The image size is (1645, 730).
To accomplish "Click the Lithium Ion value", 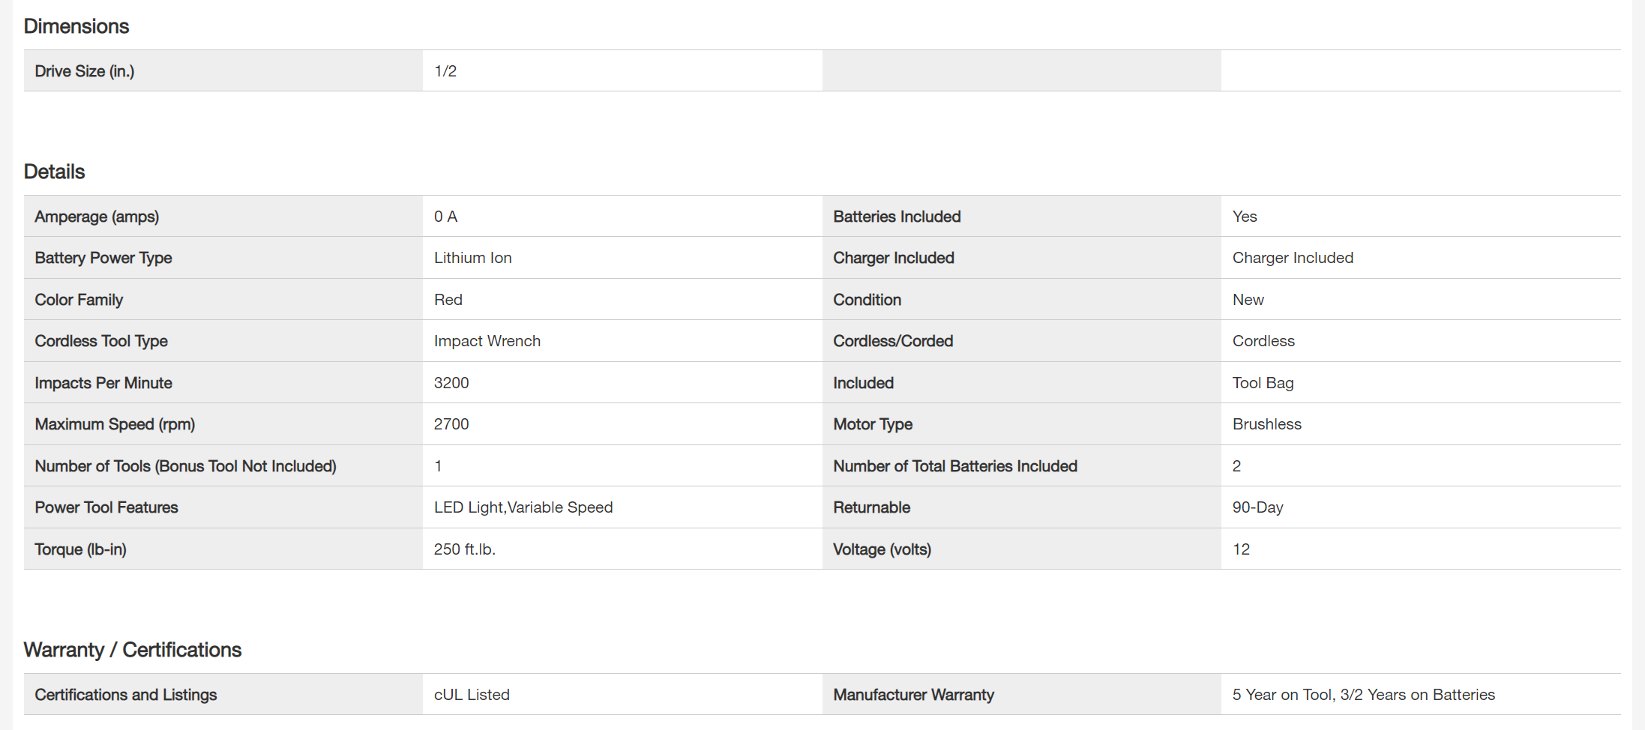I will 473,258.
